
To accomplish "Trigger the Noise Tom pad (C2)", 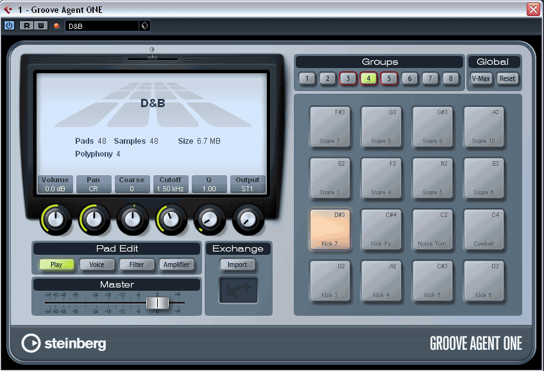I will click(432, 229).
